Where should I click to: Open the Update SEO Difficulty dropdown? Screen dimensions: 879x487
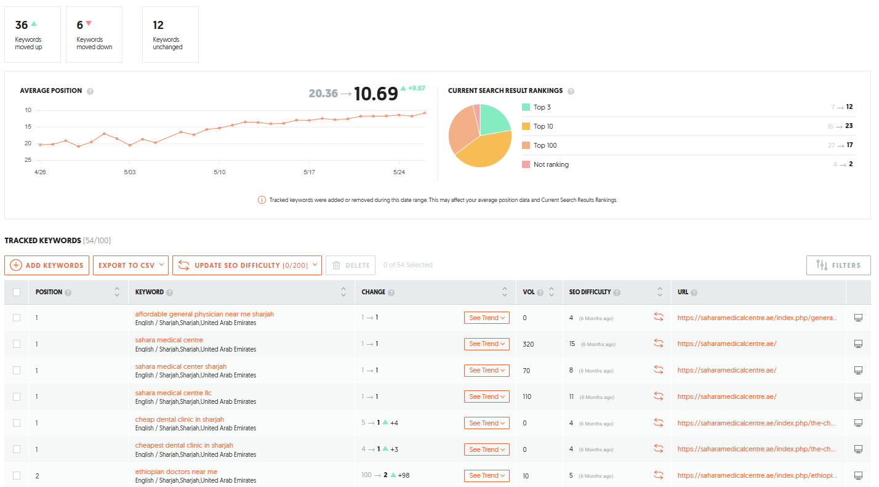tap(246, 265)
